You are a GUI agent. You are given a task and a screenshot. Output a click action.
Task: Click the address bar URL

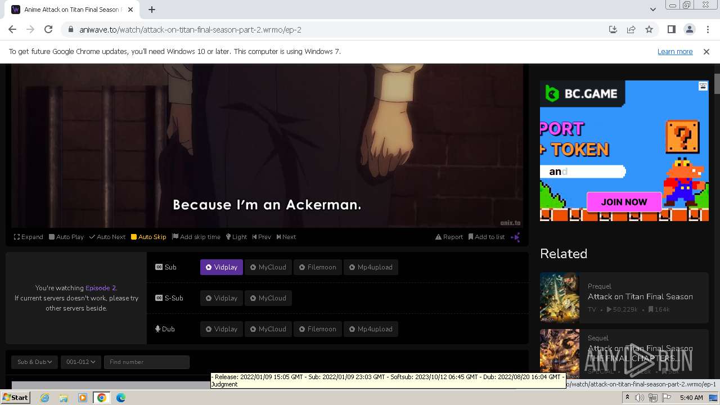(x=191, y=30)
